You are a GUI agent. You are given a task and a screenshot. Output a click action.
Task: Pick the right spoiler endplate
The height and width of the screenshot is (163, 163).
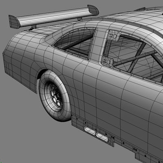point(93,10)
